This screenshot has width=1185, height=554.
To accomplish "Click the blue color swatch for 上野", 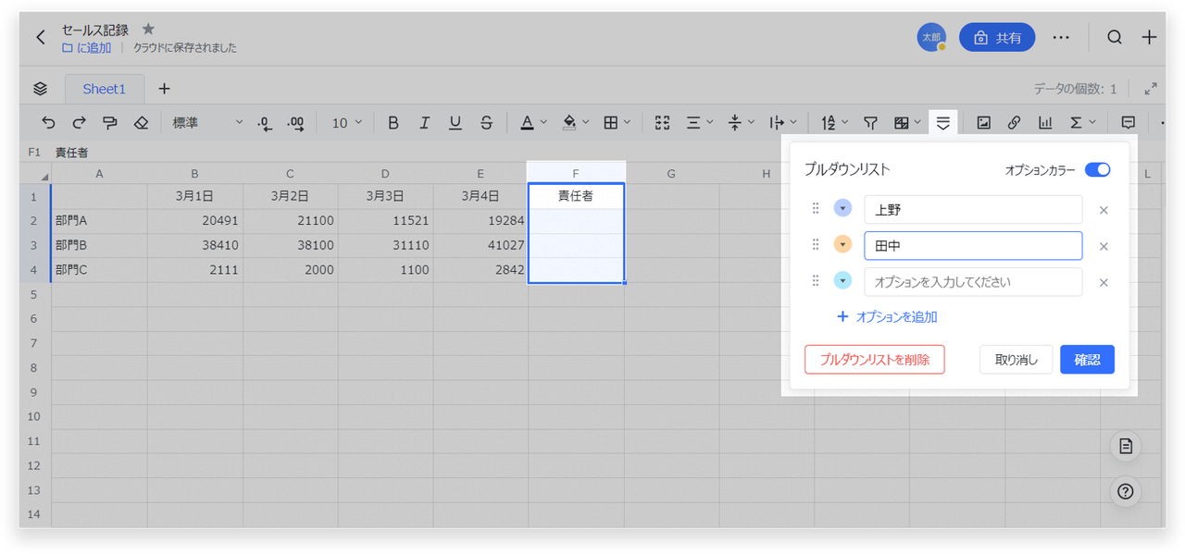I will (842, 209).
